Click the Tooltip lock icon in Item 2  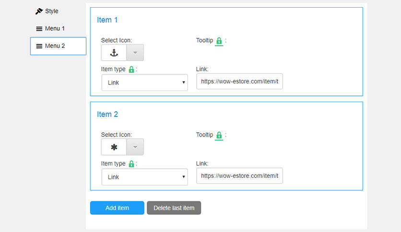pyautogui.click(x=219, y=135)
